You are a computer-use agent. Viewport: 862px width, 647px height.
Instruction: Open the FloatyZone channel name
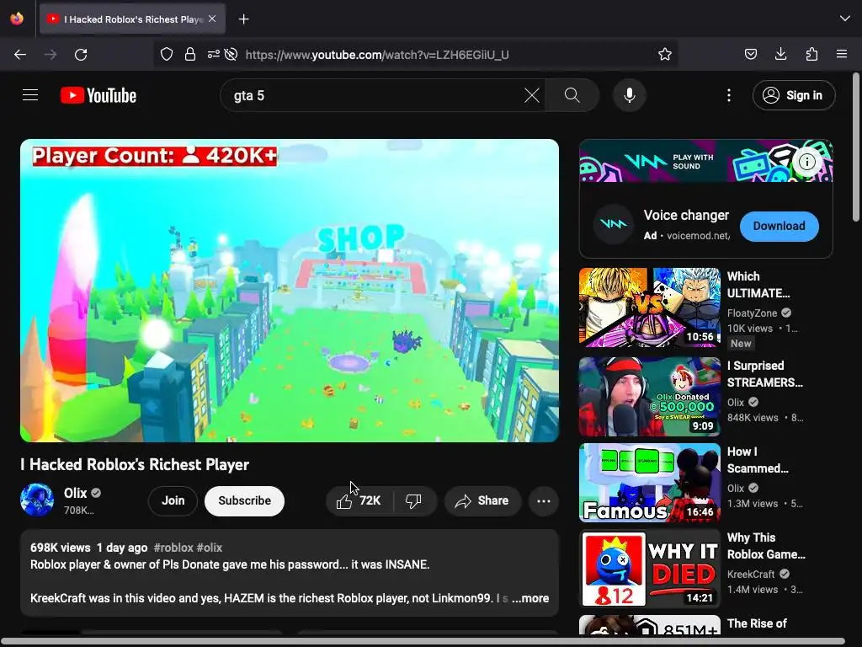[x=752, y=313]
